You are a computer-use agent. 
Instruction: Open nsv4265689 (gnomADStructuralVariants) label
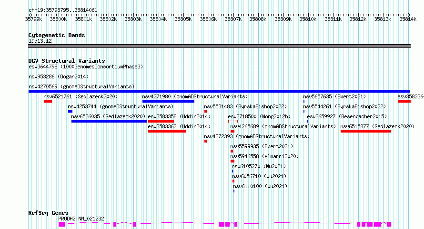click(x=283, y=126)
